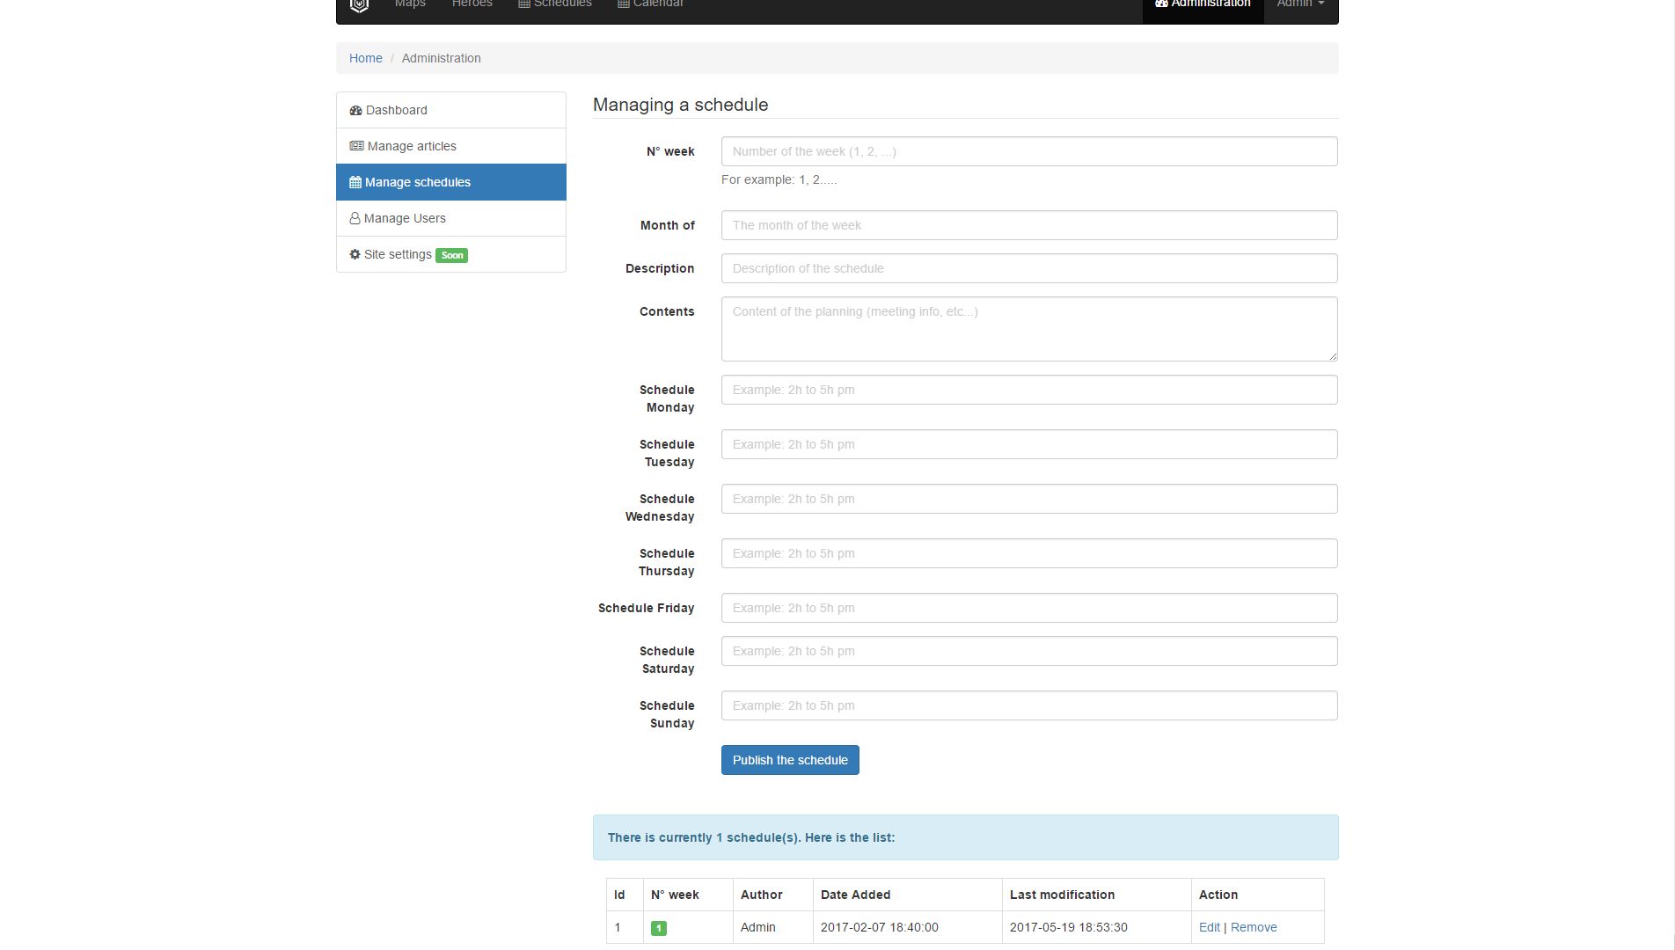Click inside the Contents text area
Screen dimensions: 1675x950
[1029, 329]
